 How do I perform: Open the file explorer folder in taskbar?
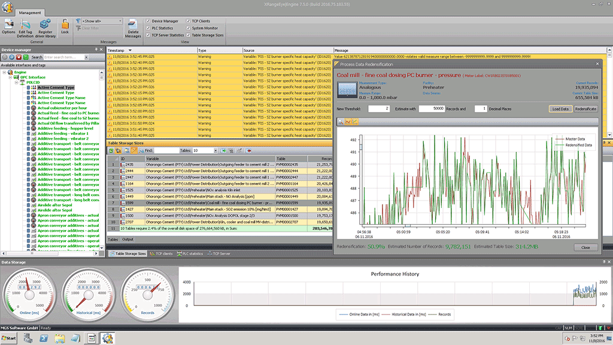(59, 338)
